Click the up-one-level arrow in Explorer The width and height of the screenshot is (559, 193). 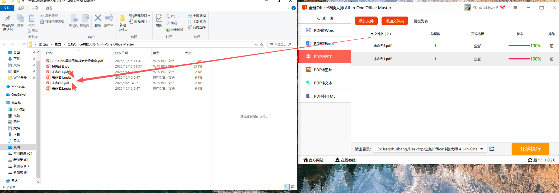click(x=24, y=44)
